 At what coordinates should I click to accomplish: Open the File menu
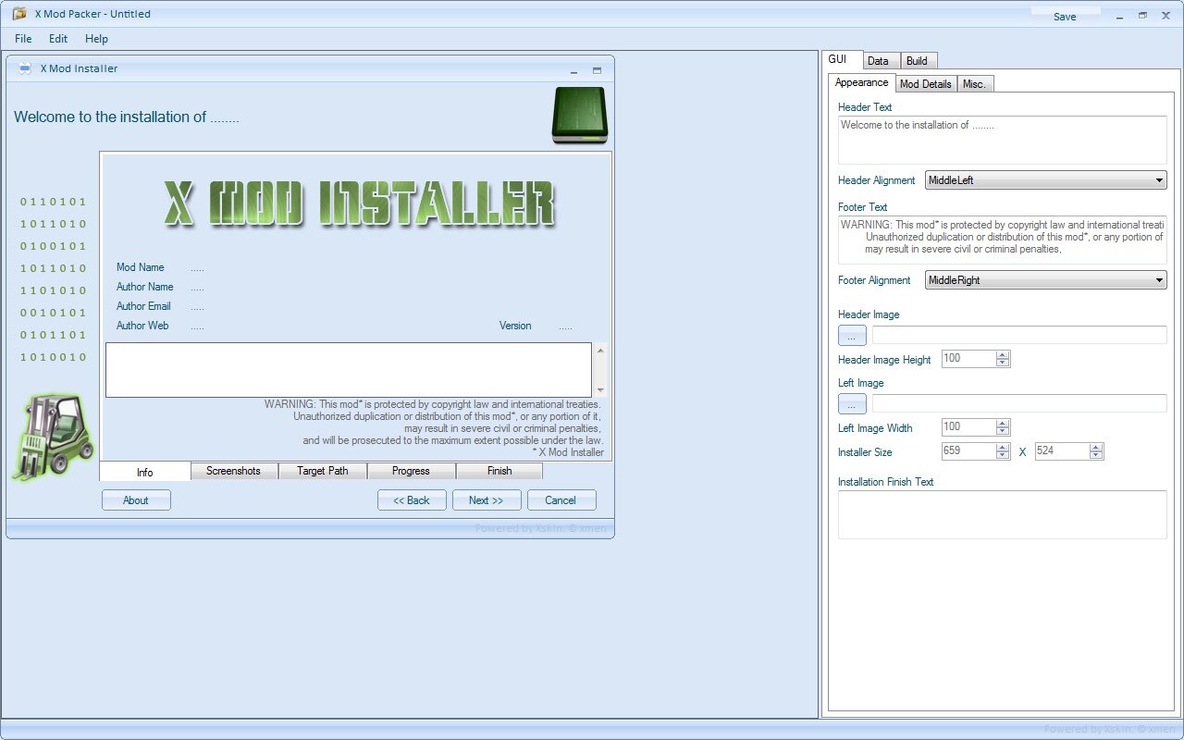click(23, 39)
